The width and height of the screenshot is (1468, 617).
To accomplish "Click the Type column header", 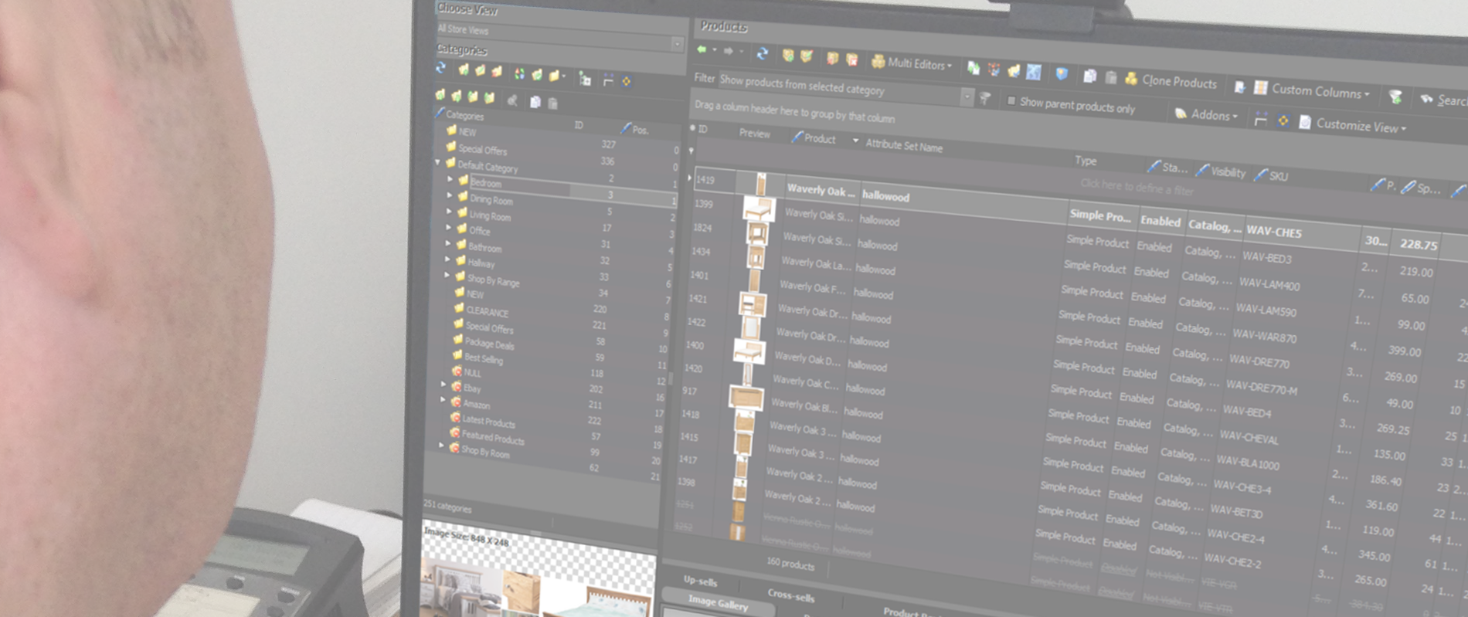I will pyautogui.click(x=1086, y=161).
